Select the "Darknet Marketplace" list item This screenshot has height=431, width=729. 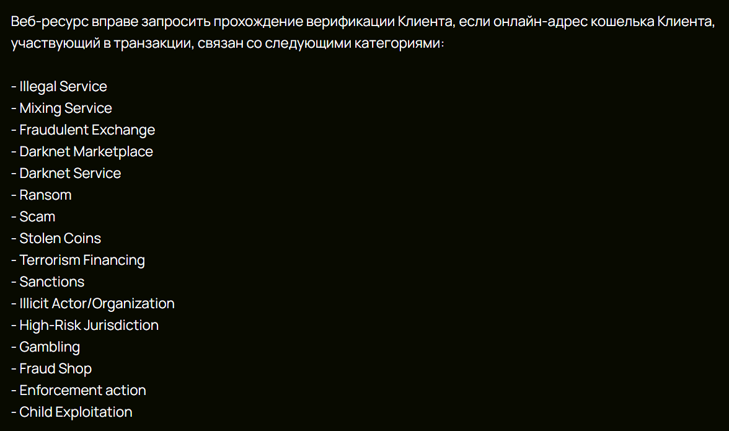[86, 152]
